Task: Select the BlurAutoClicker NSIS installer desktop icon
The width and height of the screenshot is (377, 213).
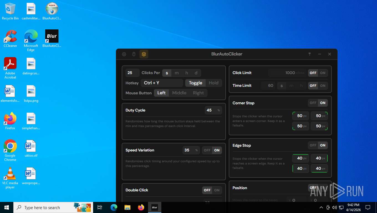Action: click(x=52, y=11)
